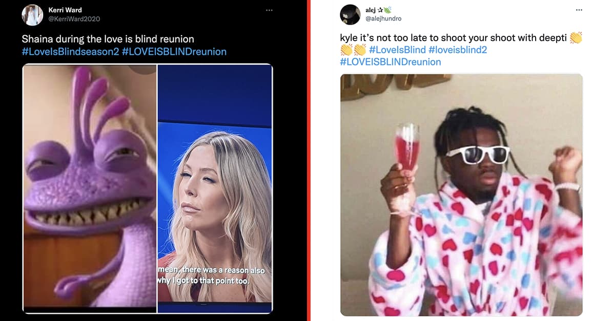The height and width of the screenshot is (321, 614).
Task: Open #LOVEISBLINDreunion hashtag in Kerri's tweet
Action: coord(174,52)
